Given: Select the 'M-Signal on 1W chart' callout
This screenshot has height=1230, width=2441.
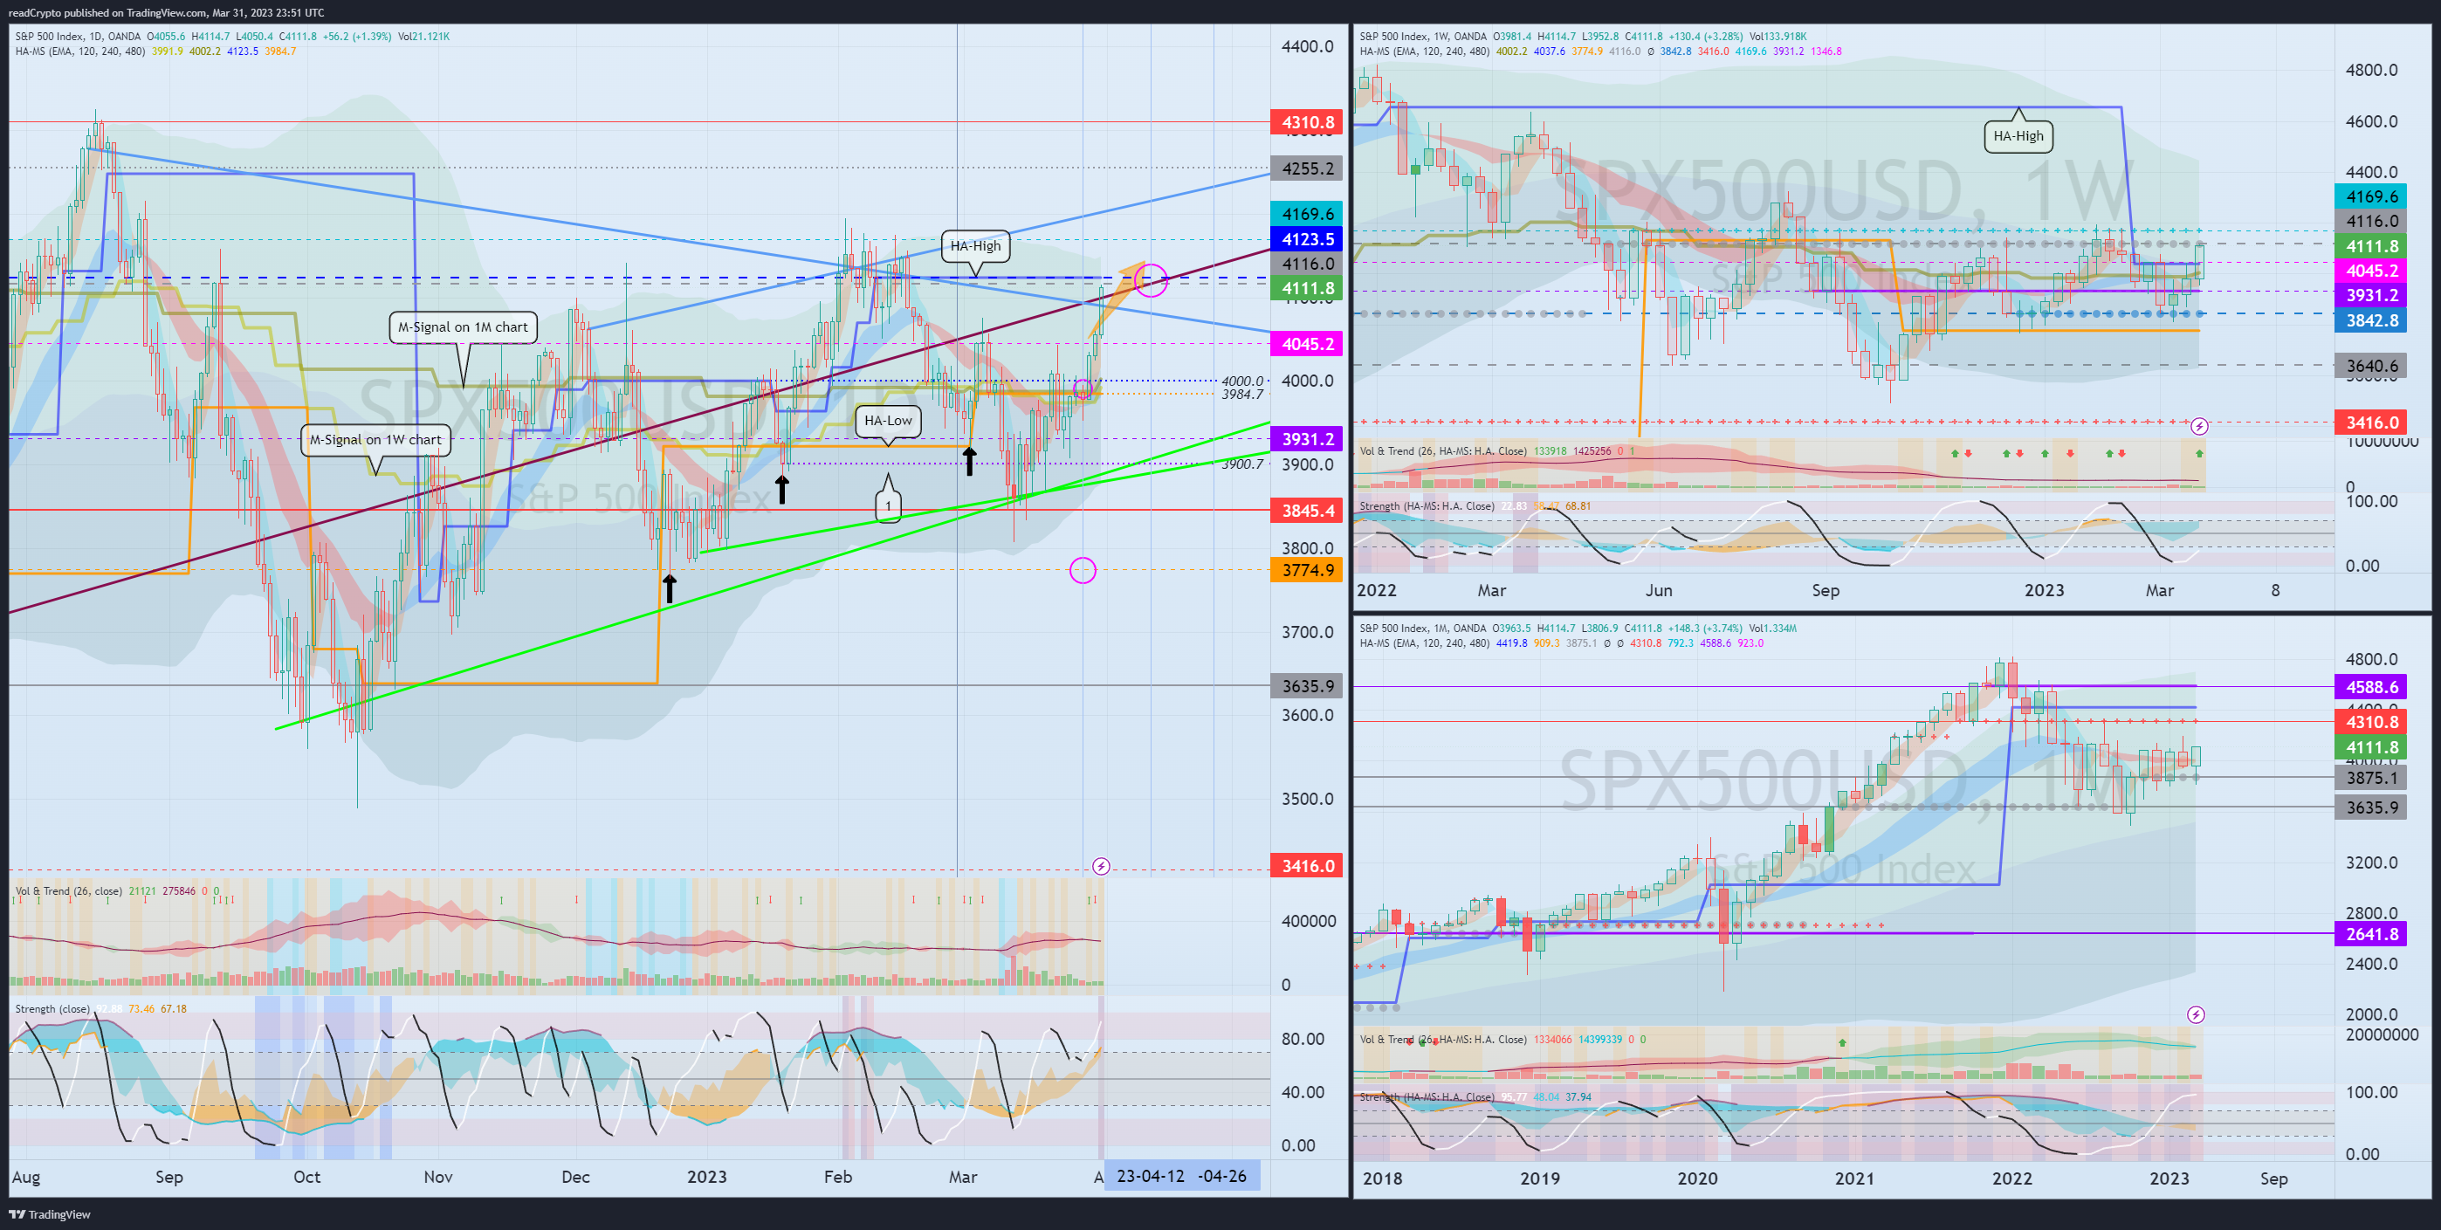Looking at the screenshot, I should 375,440.
